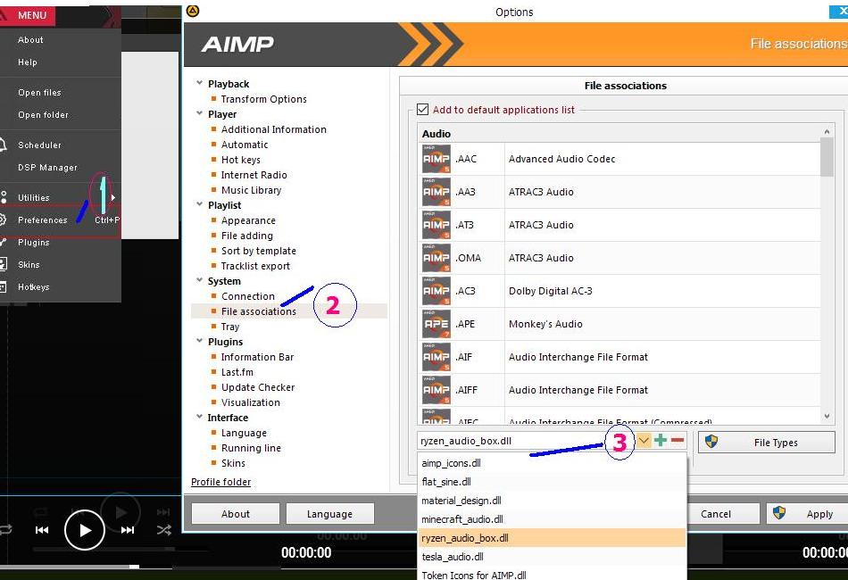
Task: Open the icon library dropdown arrow
Action: (643, 441)
